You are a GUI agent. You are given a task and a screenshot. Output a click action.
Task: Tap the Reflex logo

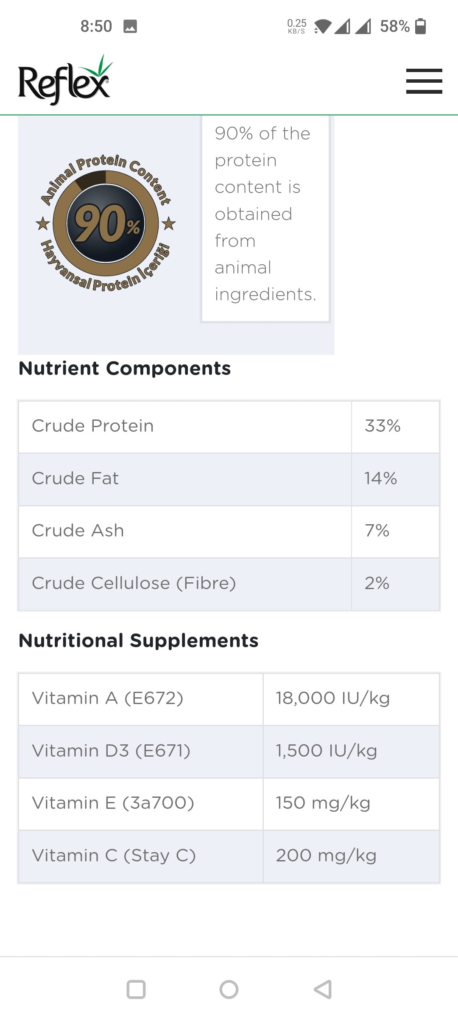(65, 81)
